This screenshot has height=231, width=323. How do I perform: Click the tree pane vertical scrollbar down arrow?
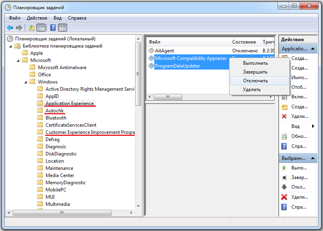pyautogui.click(x=138, y=206)
